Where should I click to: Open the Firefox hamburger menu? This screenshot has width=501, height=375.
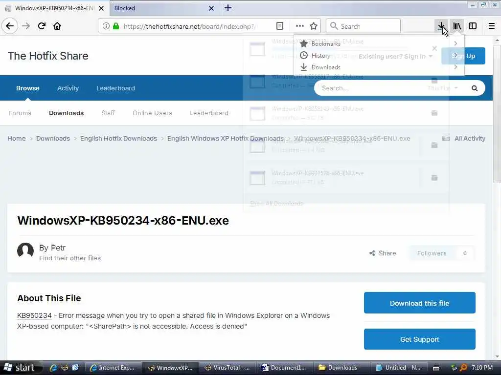coord(492,26)
